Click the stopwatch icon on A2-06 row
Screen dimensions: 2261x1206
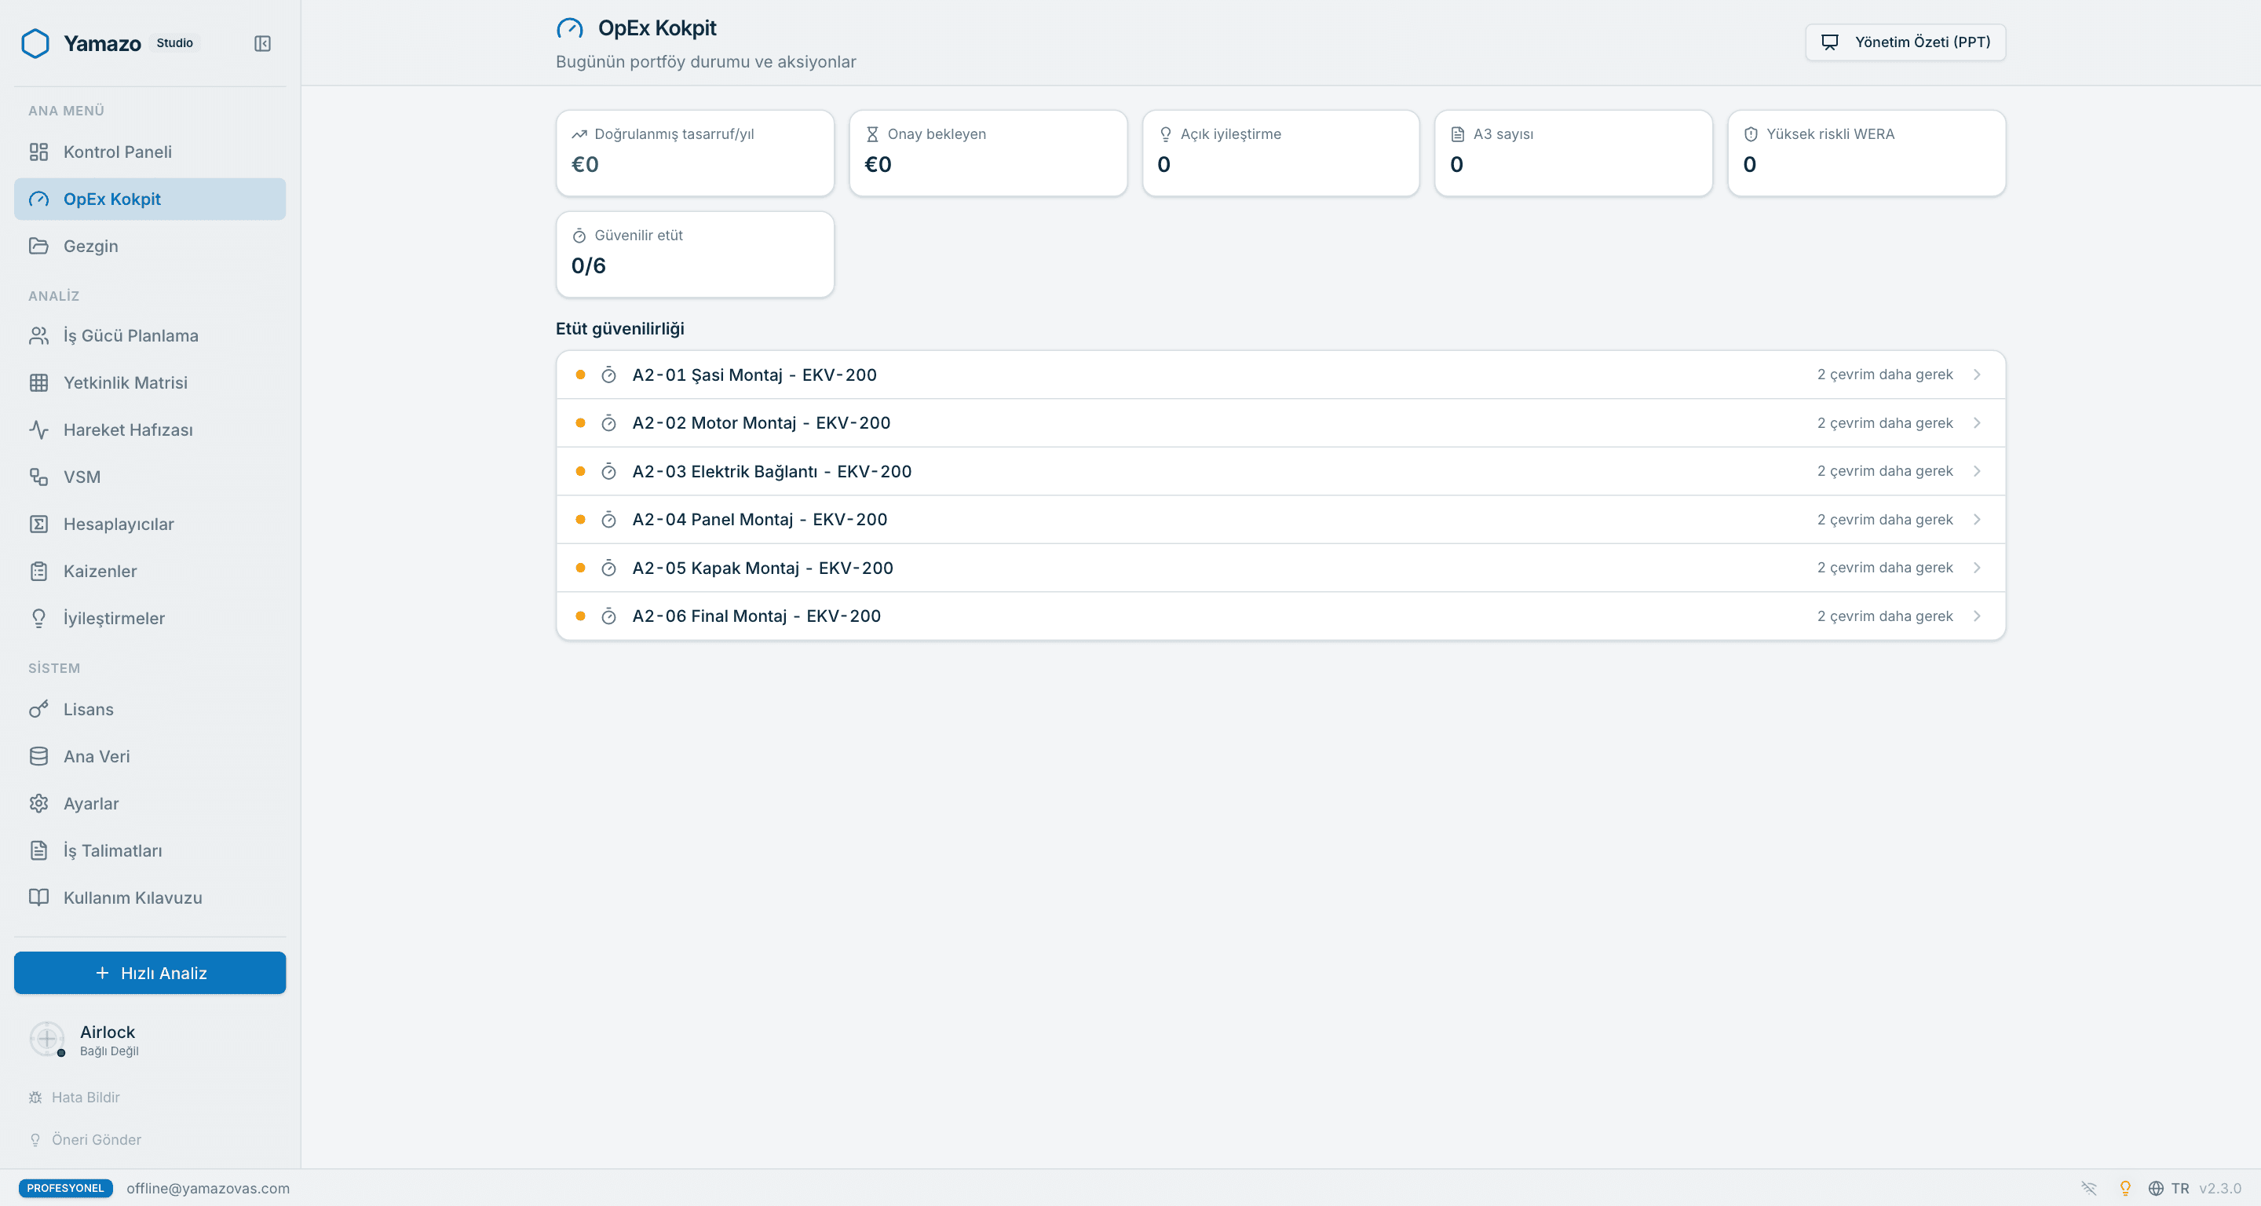(x=608, y=616)
